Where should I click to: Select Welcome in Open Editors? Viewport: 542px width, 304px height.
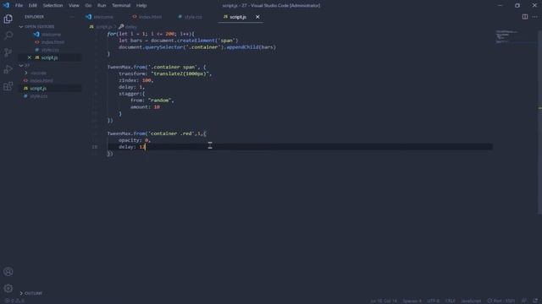51,35
